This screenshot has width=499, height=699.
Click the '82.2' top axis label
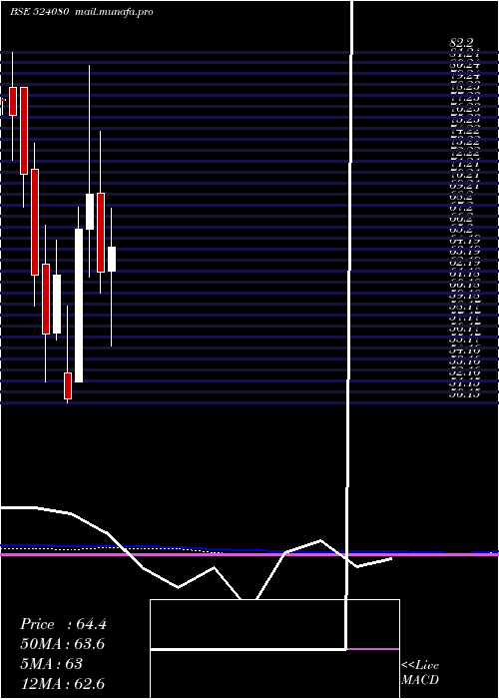pos(461,43)
